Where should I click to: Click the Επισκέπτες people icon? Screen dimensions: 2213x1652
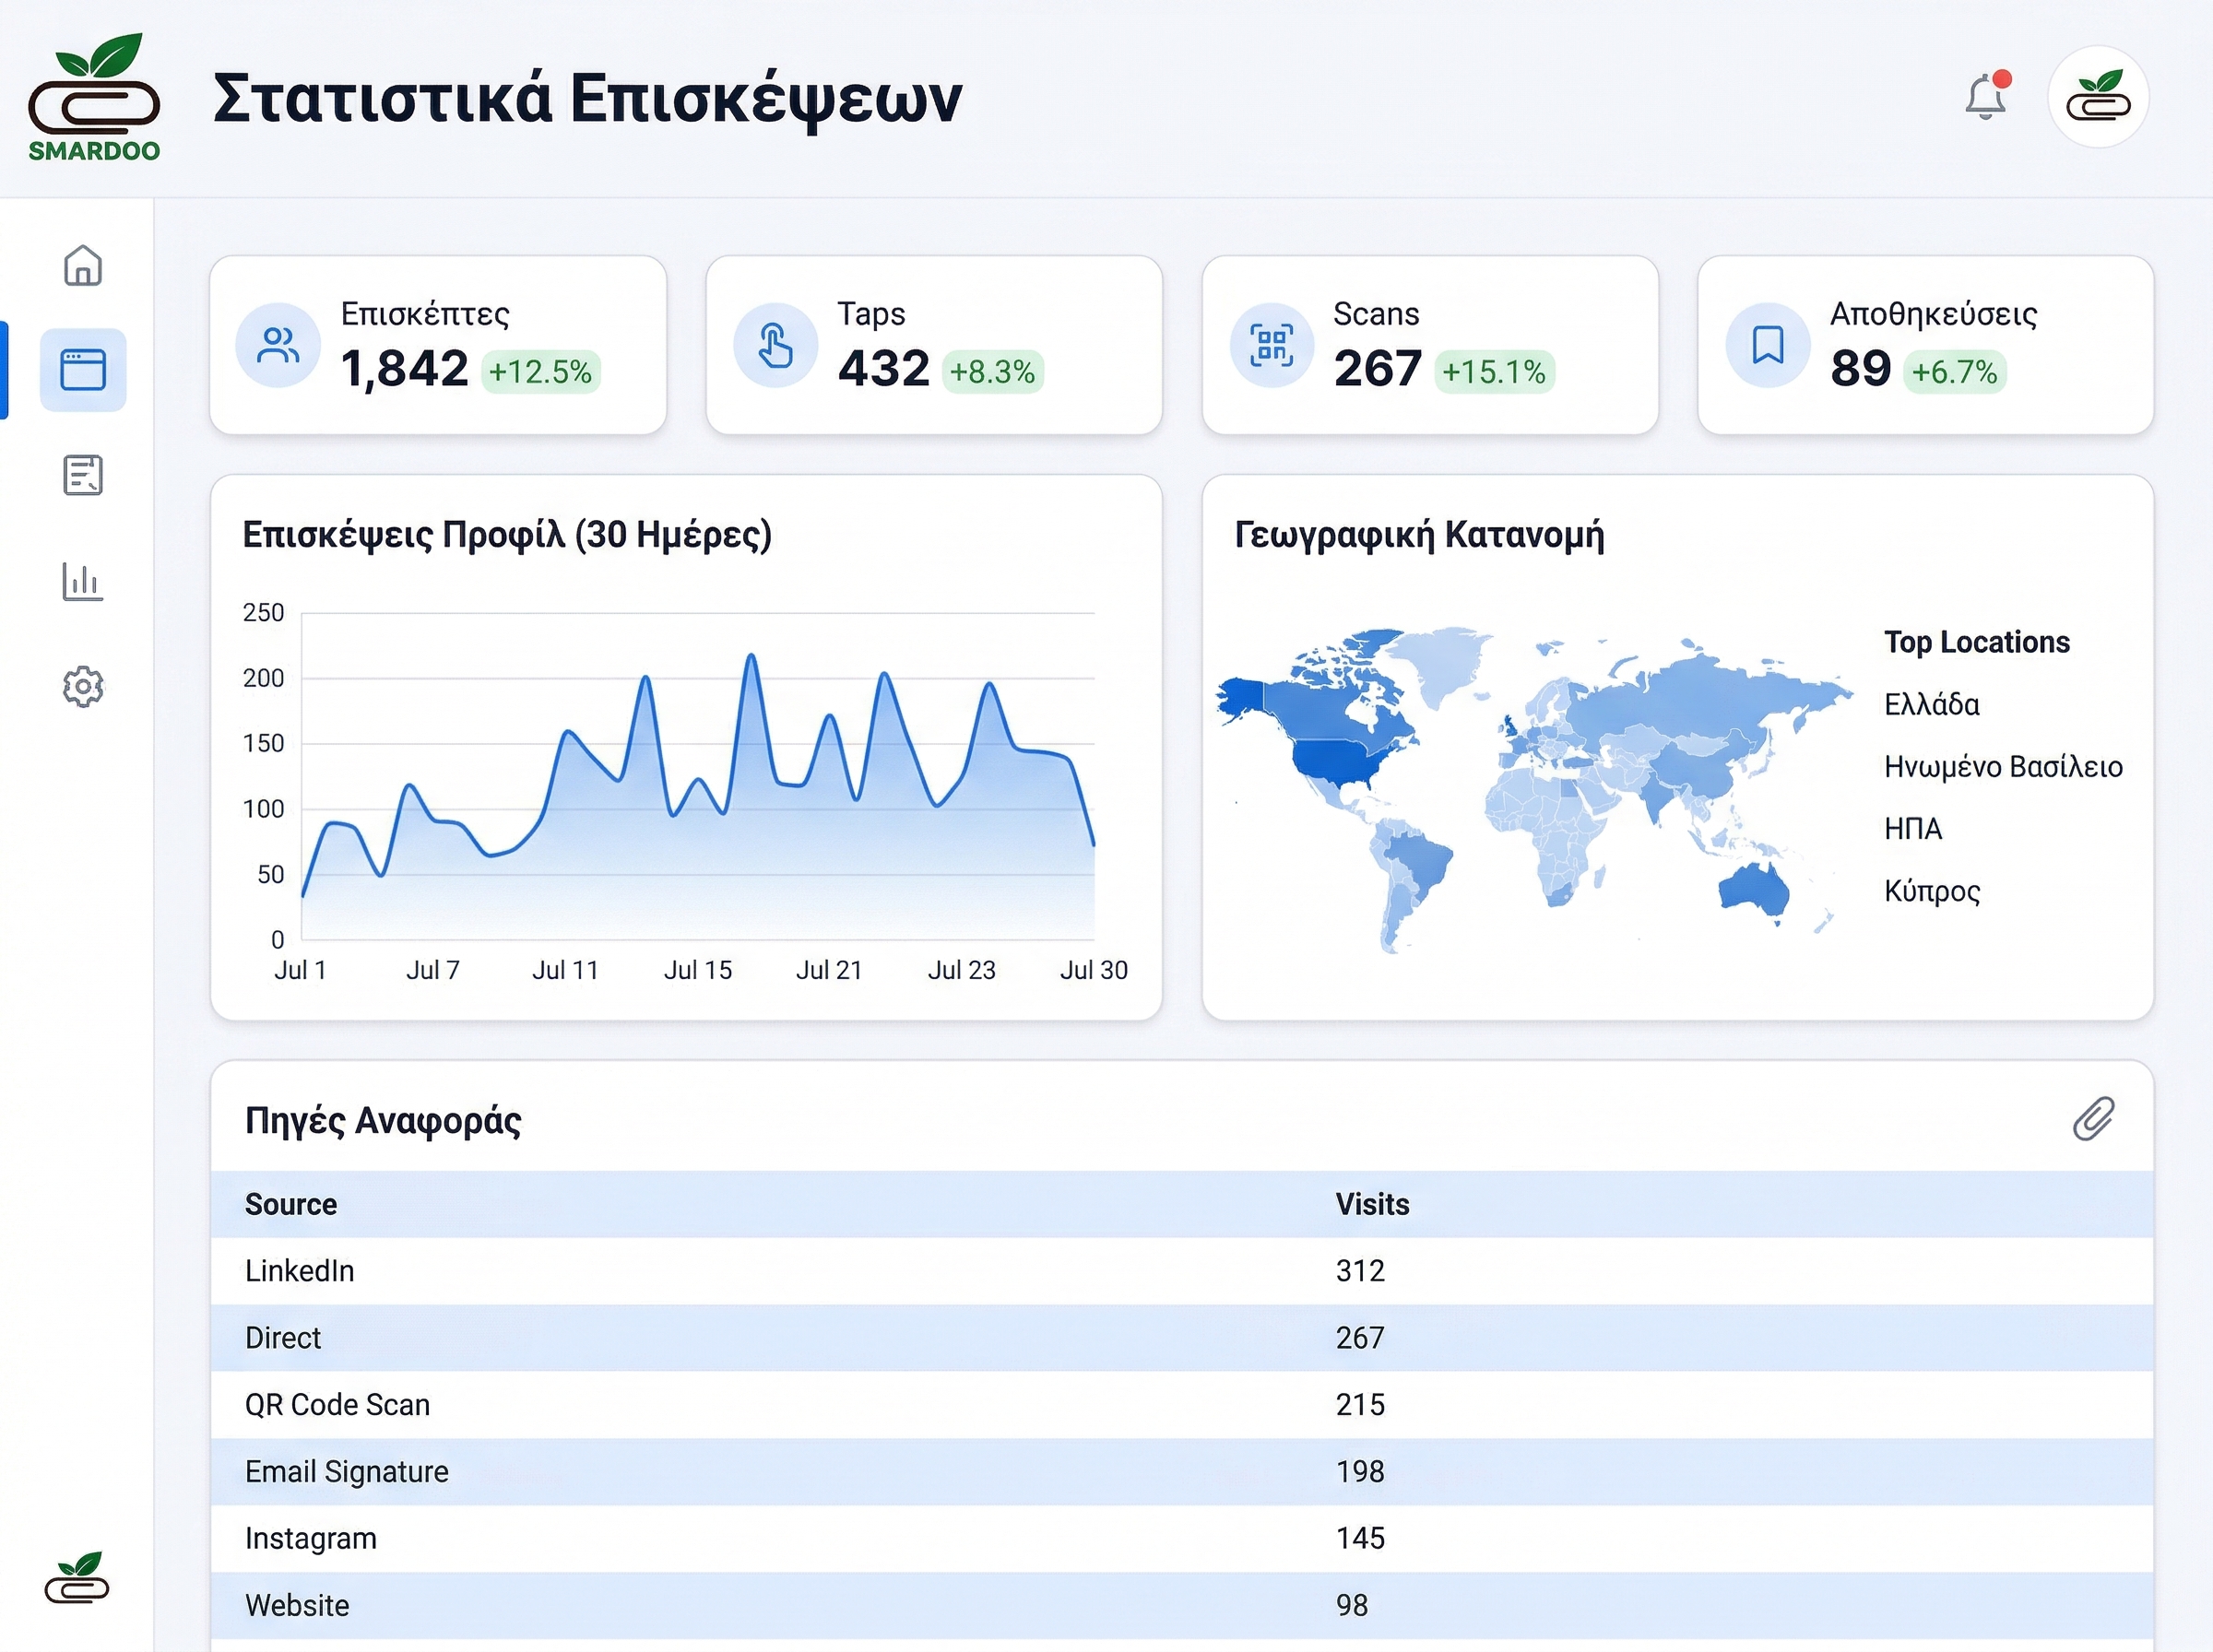tap(277, 344)
